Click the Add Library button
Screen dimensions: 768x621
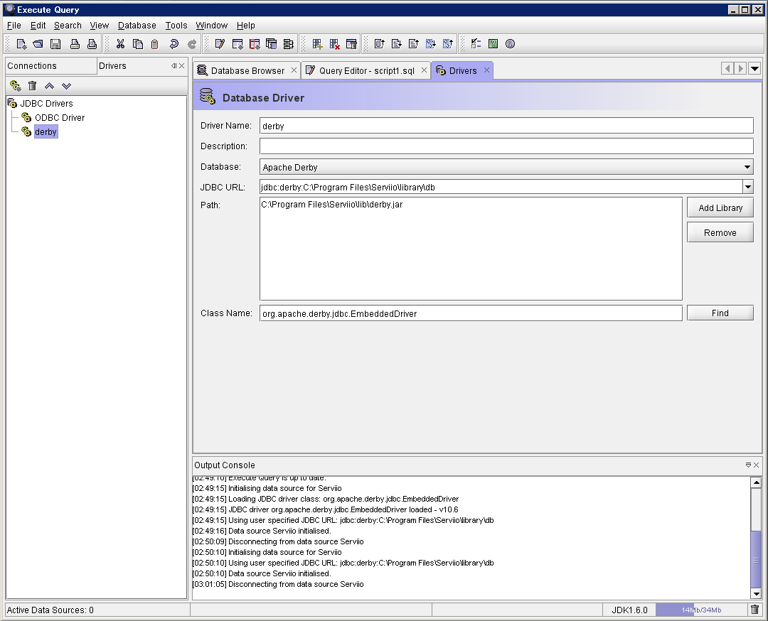pyautogui.click(x=720, y=208)
